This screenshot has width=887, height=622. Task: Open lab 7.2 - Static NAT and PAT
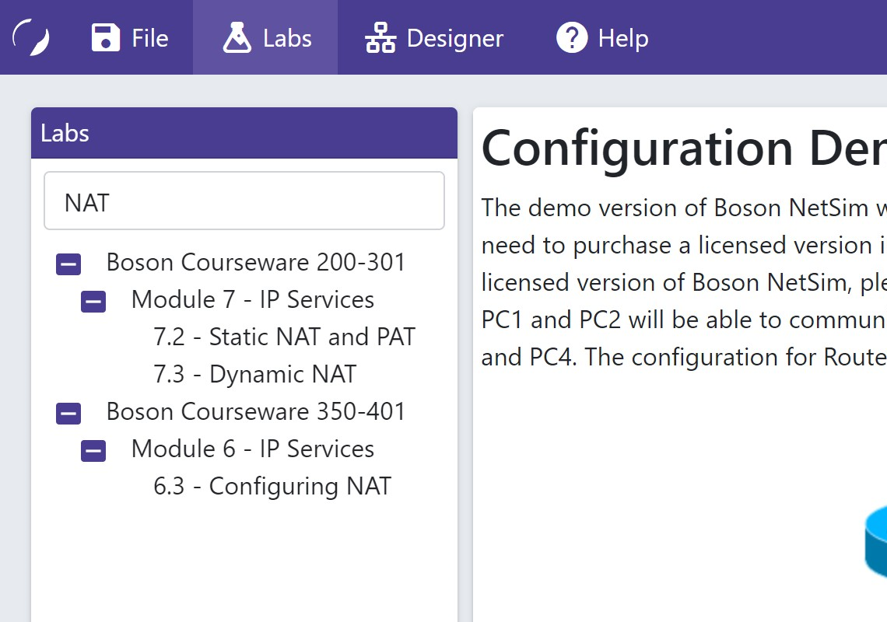point(284,337)
